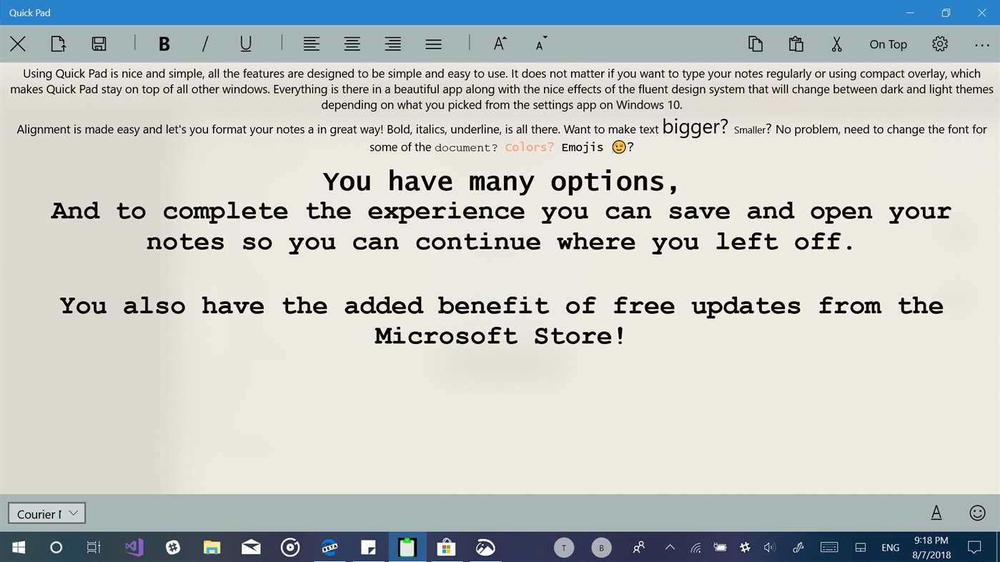This screenshot has width=1000, height=562.
Task: Open File Explorer from the taskbar
Action: pyautogui.click(x=212, y=548)
